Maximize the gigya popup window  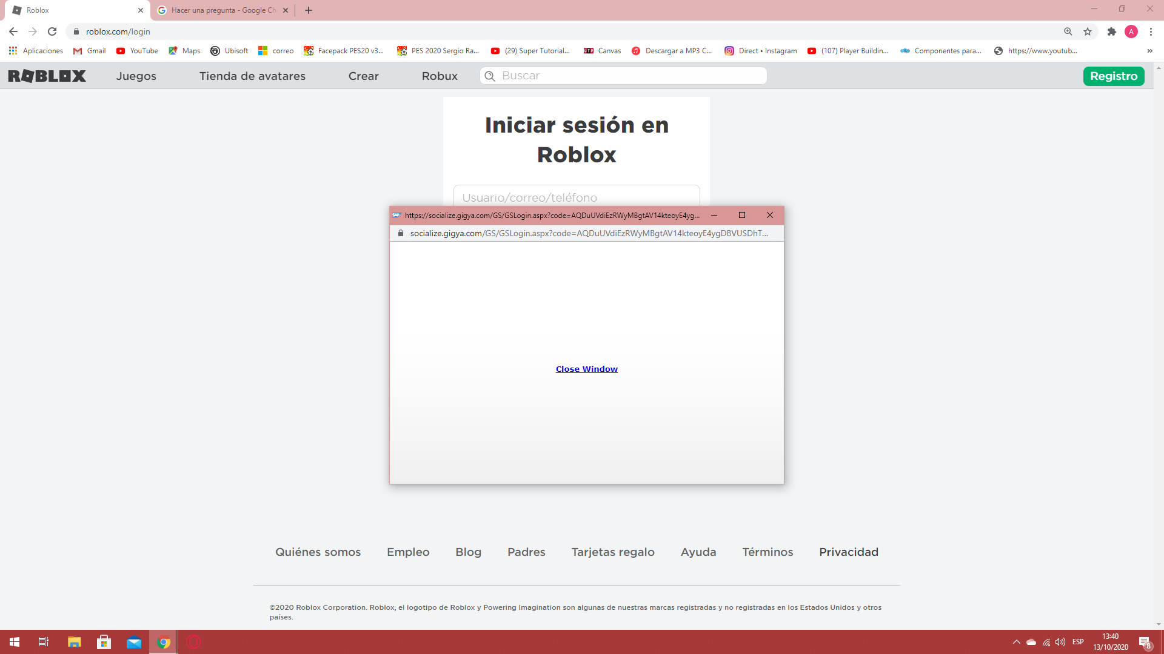click(x=742, y=215)
